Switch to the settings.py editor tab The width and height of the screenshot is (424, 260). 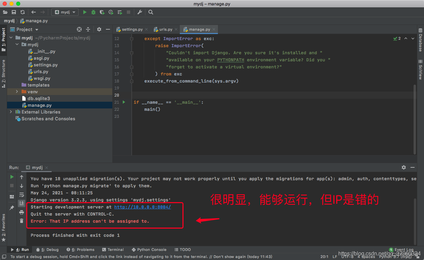click(x=132, y=29)
